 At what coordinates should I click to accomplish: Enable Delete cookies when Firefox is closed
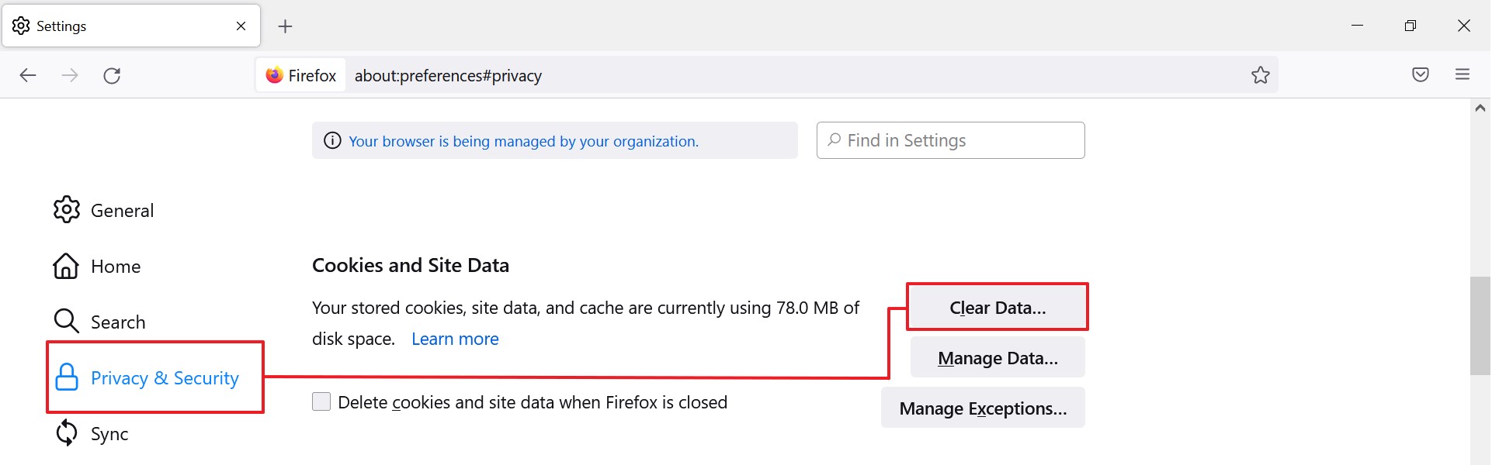click(x=321, y=401)
